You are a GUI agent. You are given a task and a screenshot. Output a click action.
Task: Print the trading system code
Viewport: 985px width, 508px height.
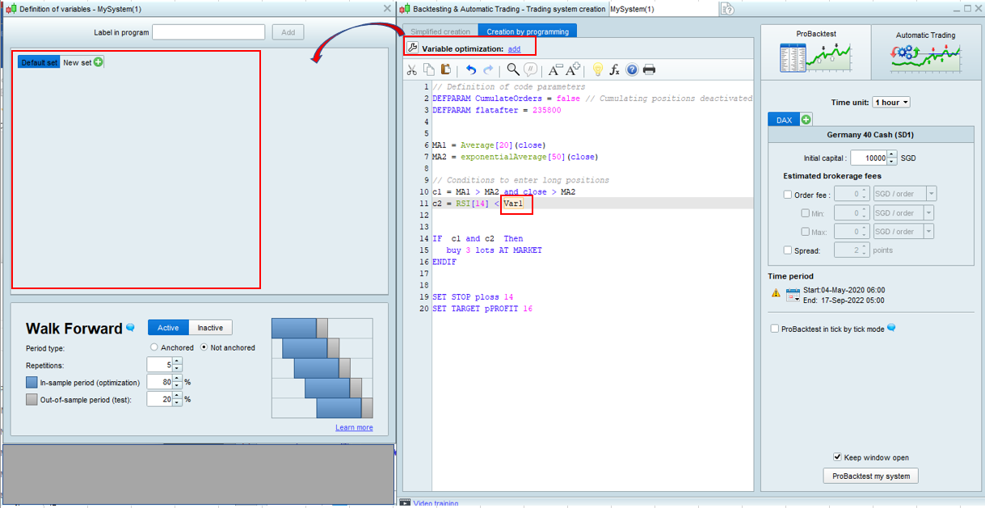(x=648, y=69)
